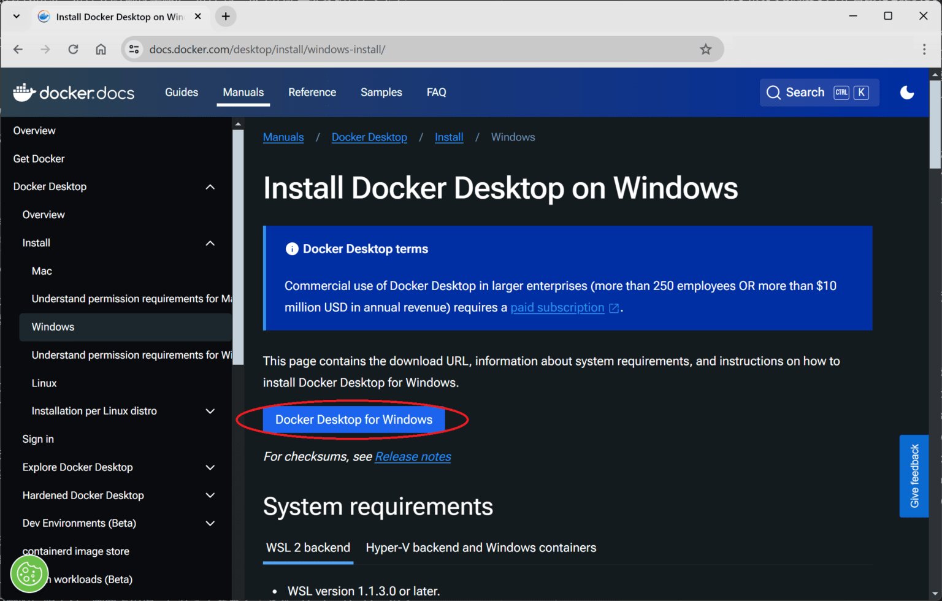Open the Reference section in the navbar
Viewport: 942px width, 601px height.
(312, 92)
